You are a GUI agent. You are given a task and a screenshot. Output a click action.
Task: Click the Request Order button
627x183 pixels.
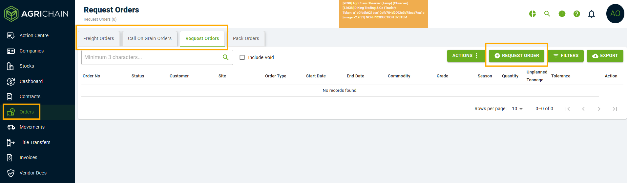point(516,56)
